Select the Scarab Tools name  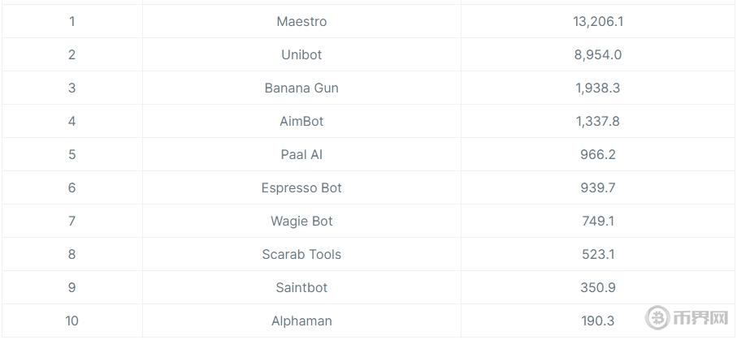[x=301, y=255]
